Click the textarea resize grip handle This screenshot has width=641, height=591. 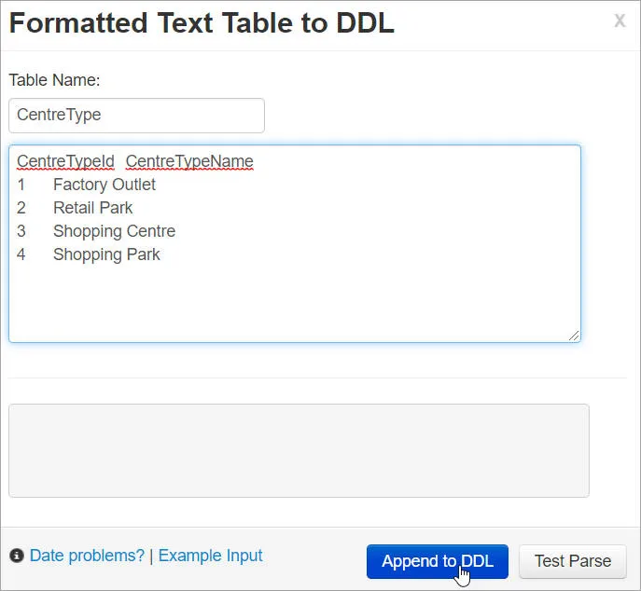coord(574,336)
